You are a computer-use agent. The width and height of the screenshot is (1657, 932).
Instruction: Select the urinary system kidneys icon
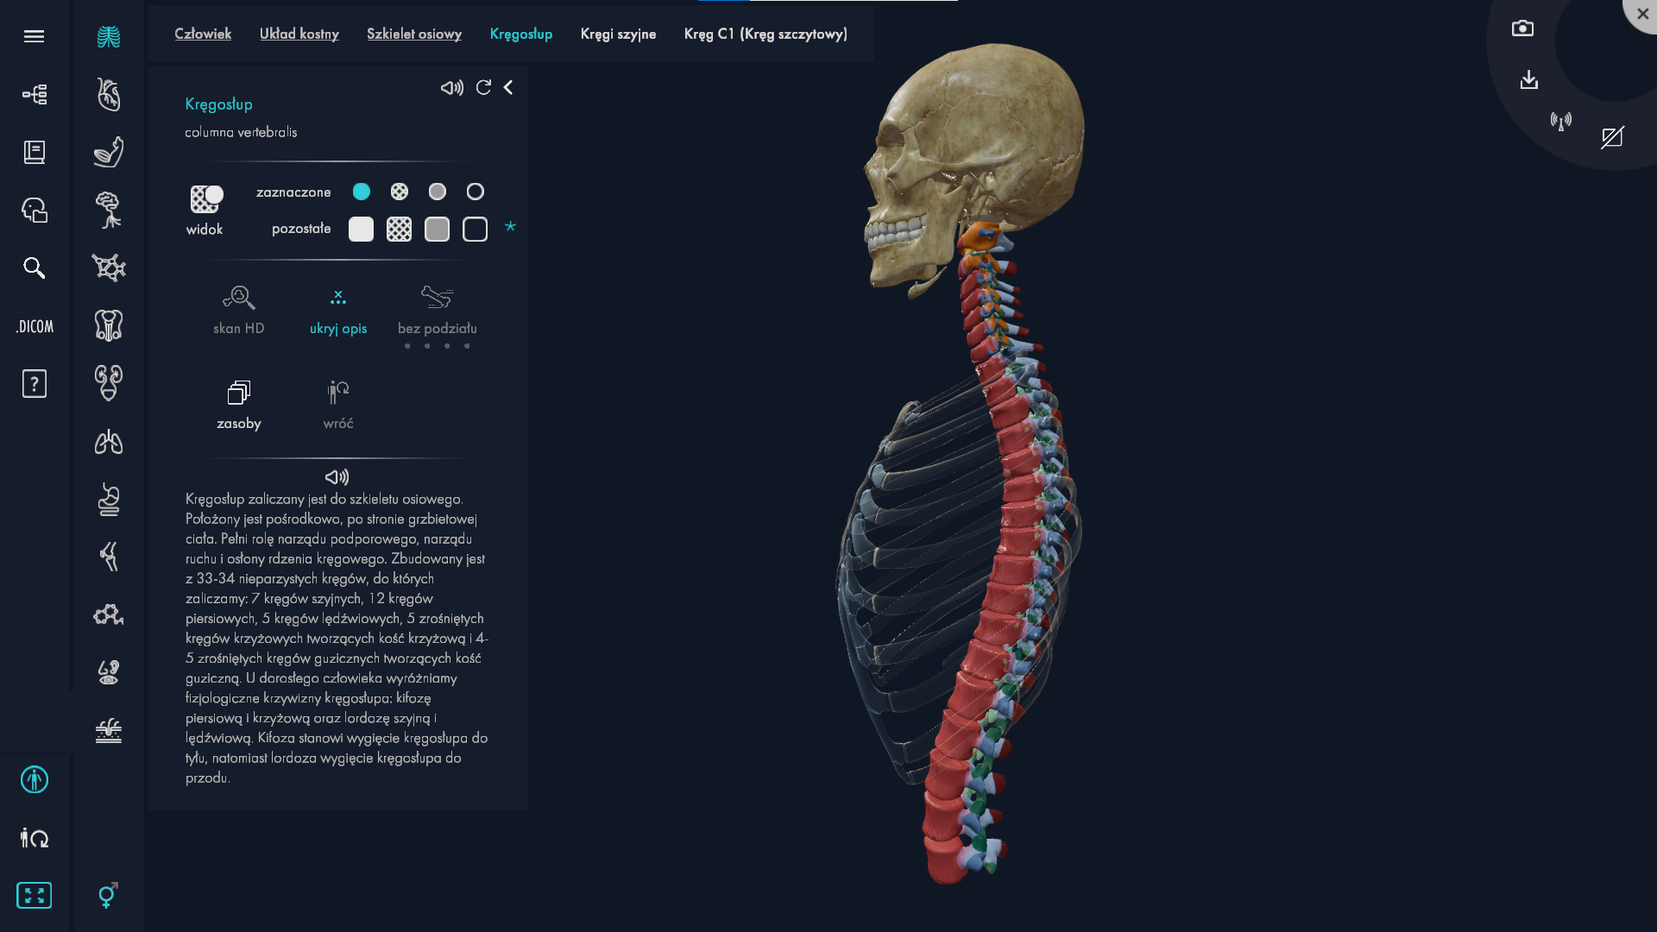(109, 383)
